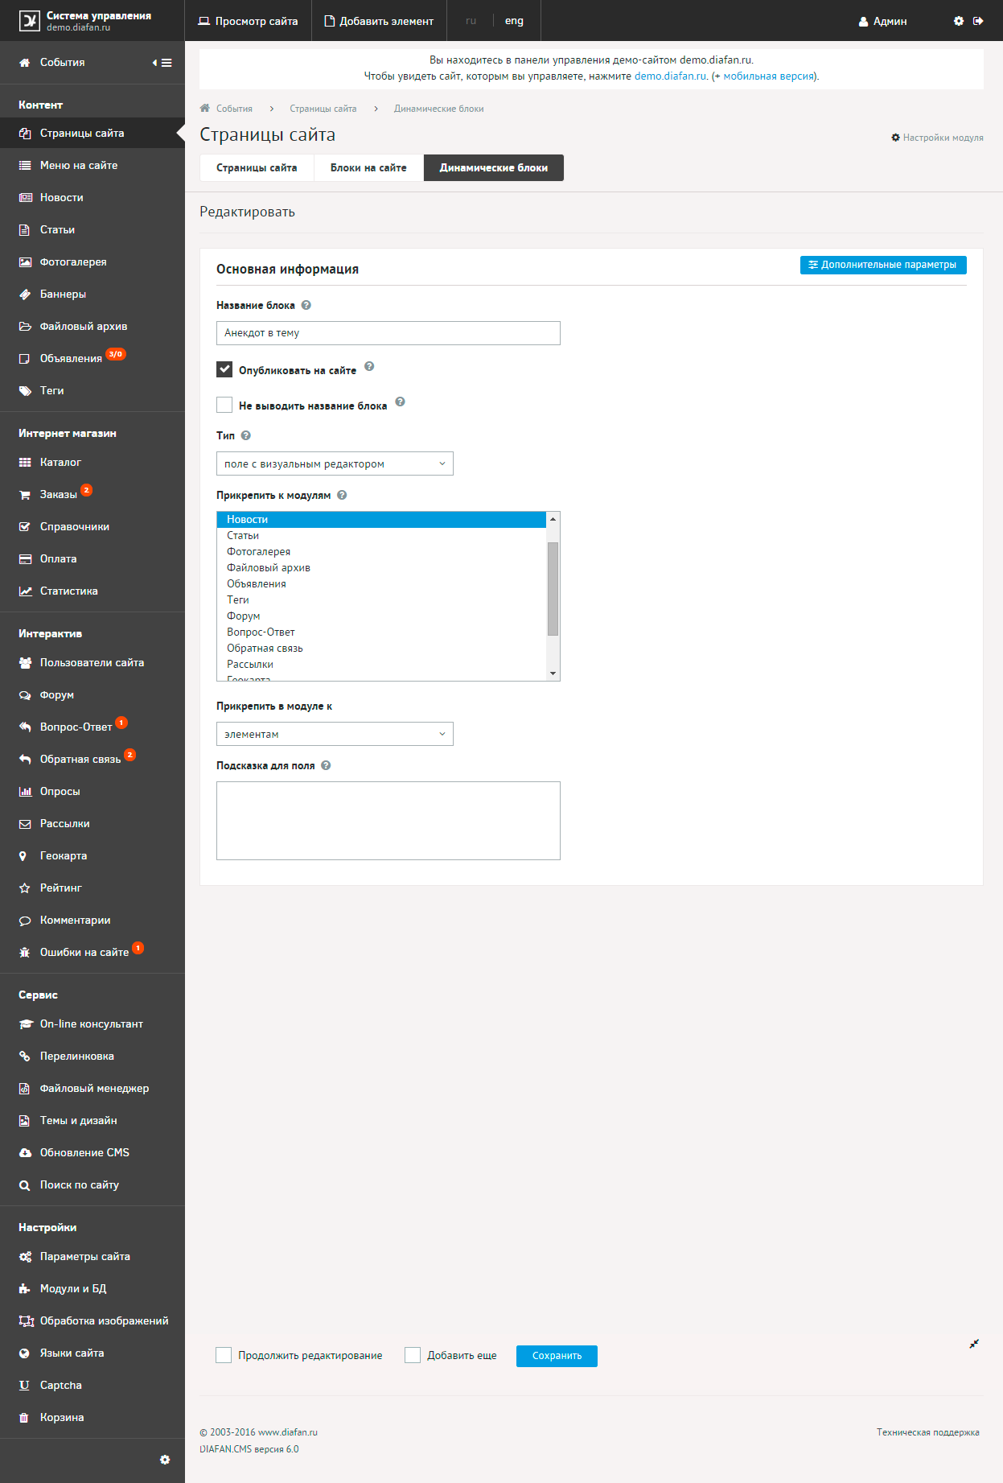
Task: Open Фотогалерея in sidebar menu
Action: click(73, 262)
